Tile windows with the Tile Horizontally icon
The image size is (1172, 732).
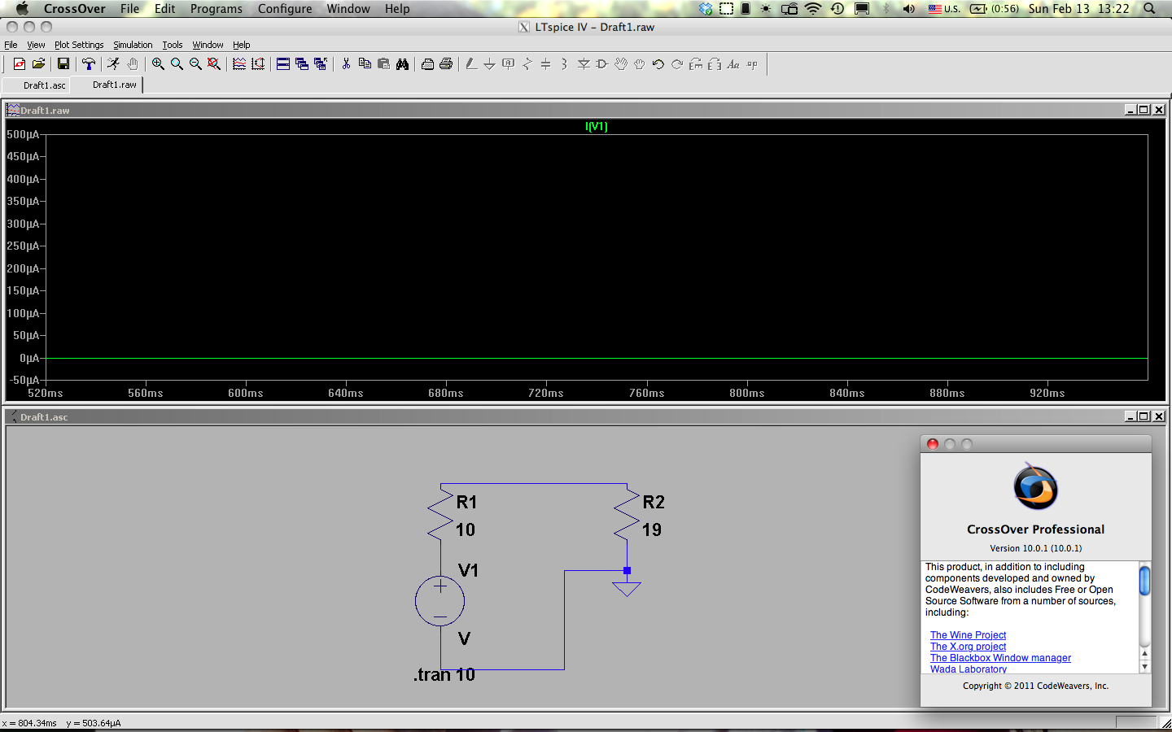pos(283,64)
